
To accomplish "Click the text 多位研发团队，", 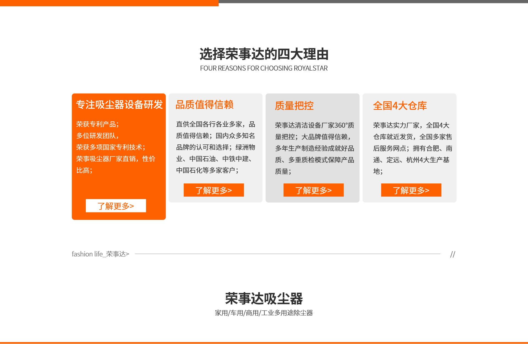I will click(x=98, y=136).
